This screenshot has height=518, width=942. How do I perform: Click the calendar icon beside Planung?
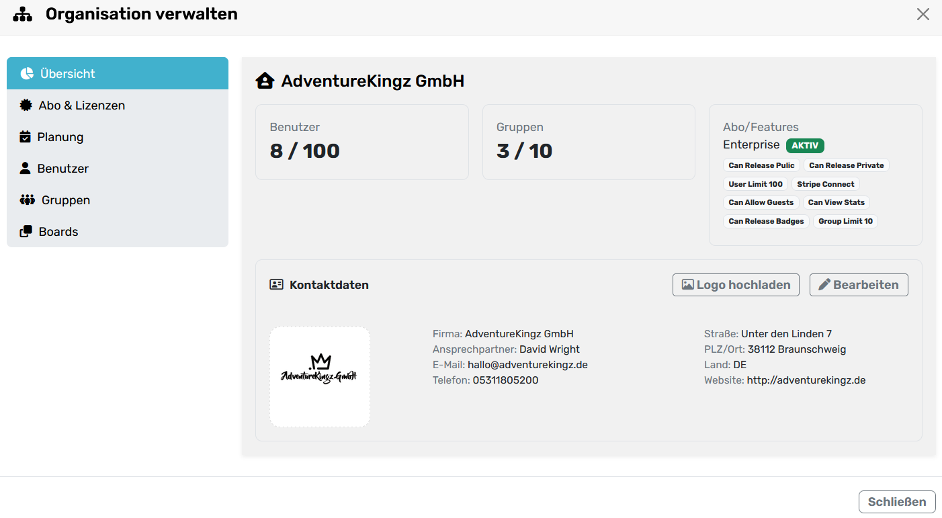pos(26,137)
